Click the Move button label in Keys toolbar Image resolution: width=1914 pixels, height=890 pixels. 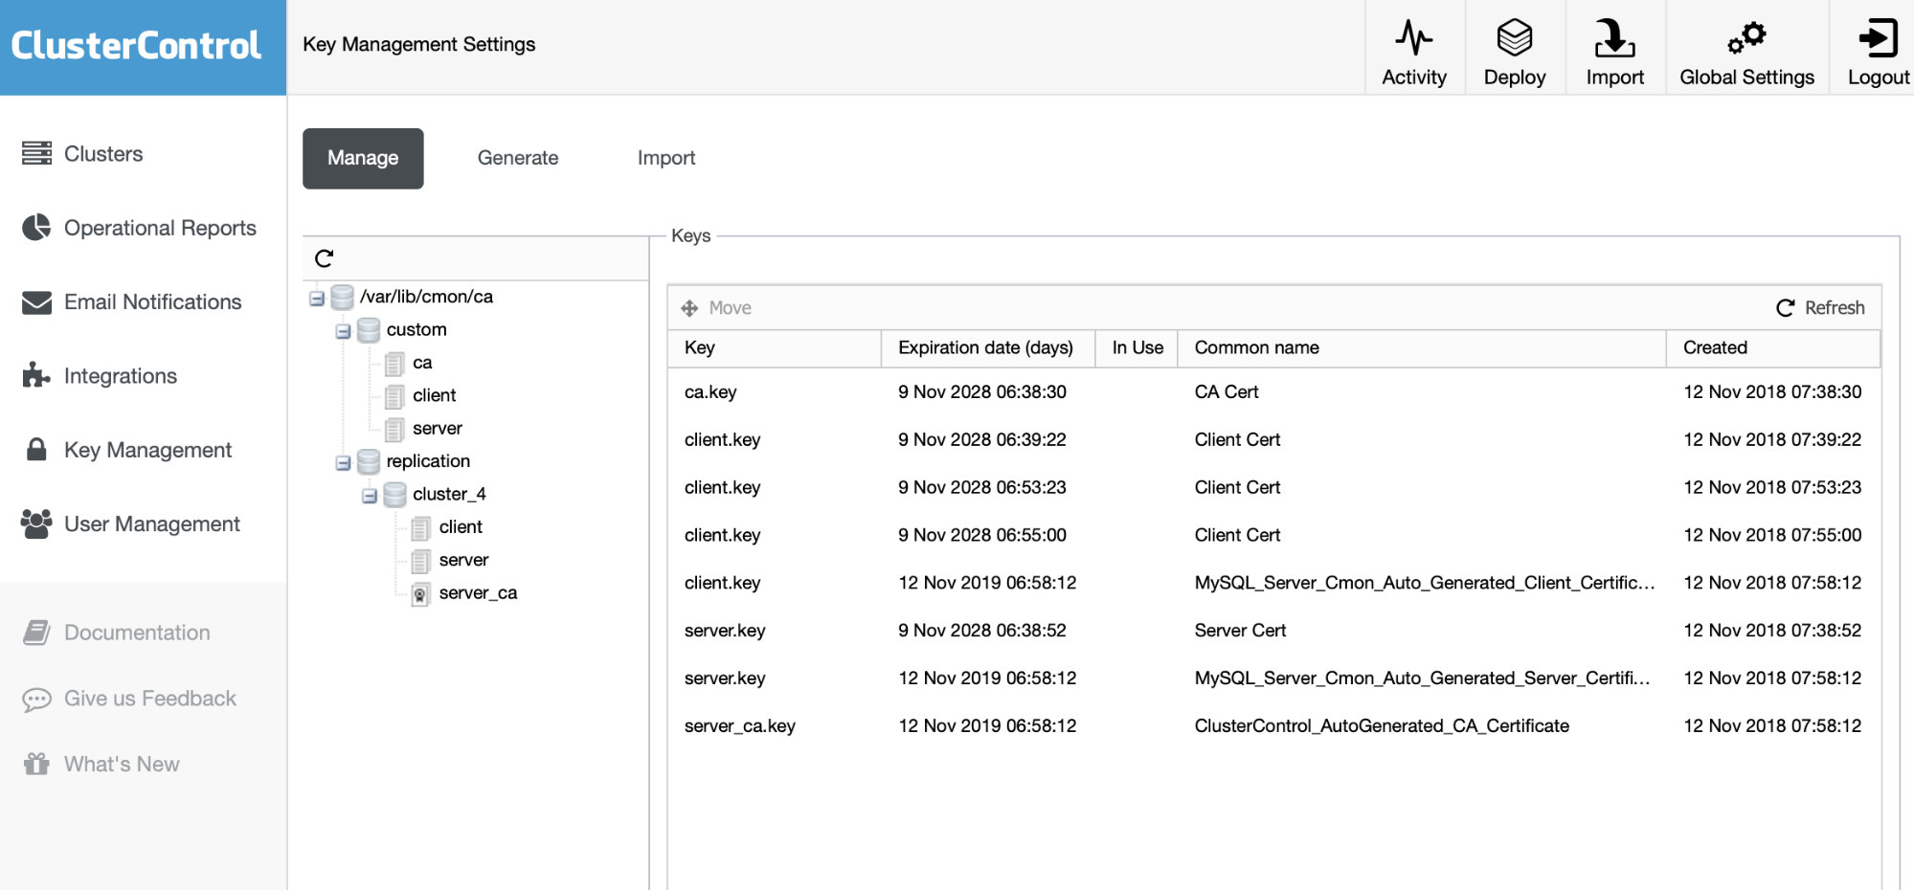pos(730,308)
